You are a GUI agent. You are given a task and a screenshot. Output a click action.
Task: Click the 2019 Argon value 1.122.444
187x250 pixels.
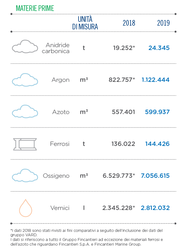point(156,80)
